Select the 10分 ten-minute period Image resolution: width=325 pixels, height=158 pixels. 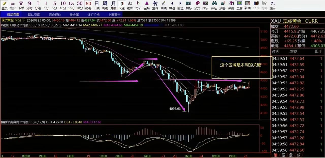tap(63, 5)
